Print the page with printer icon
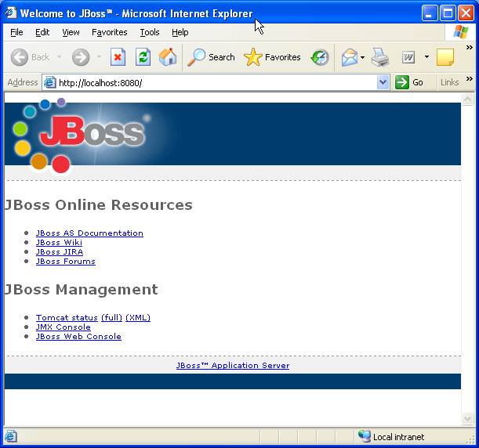This screenshot has height=448, width=479. pos(380,57)
